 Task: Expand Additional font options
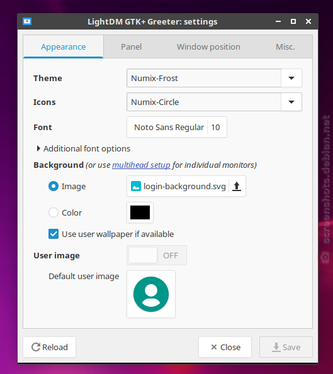[x=83, y=148]
